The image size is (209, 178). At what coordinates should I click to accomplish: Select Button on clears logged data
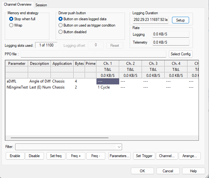pos(83,19)
